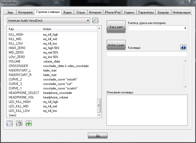Viewport: 196px width, 143px height.
Task: Select the CURVE_3 cut row
Action: pyautogui.click(x=52, y=84)
